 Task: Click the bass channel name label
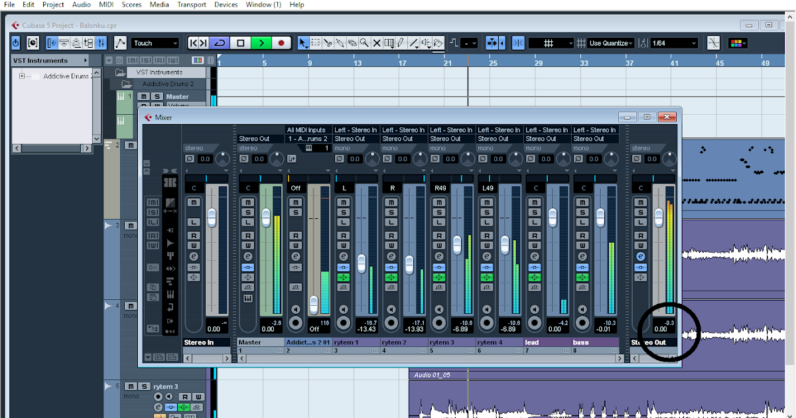coord(595,342)
